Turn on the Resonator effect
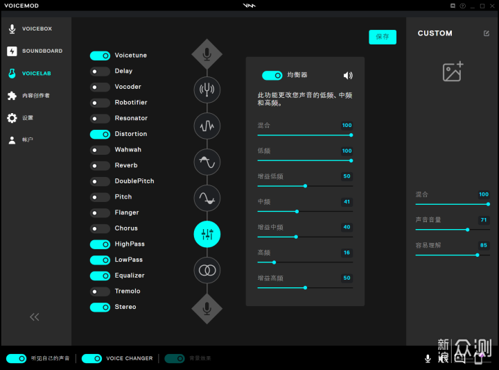This screenshot has height=370, width=499. click(100, 119)
